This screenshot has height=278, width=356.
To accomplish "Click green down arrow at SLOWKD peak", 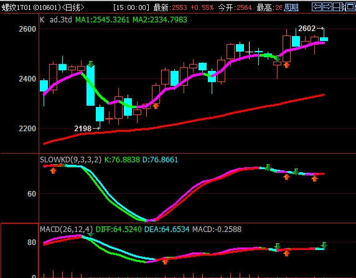I will (x=268, y=167).
